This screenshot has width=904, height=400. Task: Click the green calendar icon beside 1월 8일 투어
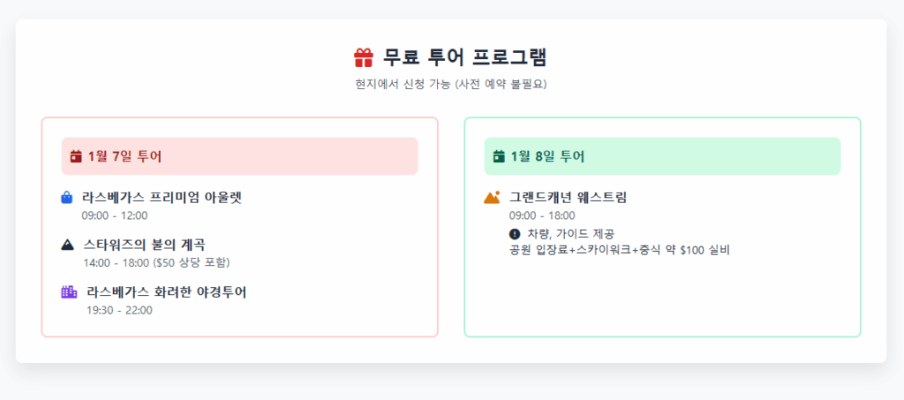[500, 156]
